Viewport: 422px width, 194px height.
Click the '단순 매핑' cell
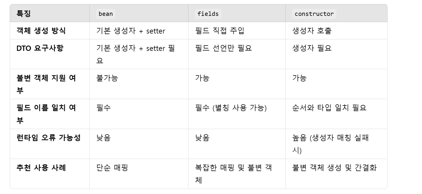(x=112, y=168)
